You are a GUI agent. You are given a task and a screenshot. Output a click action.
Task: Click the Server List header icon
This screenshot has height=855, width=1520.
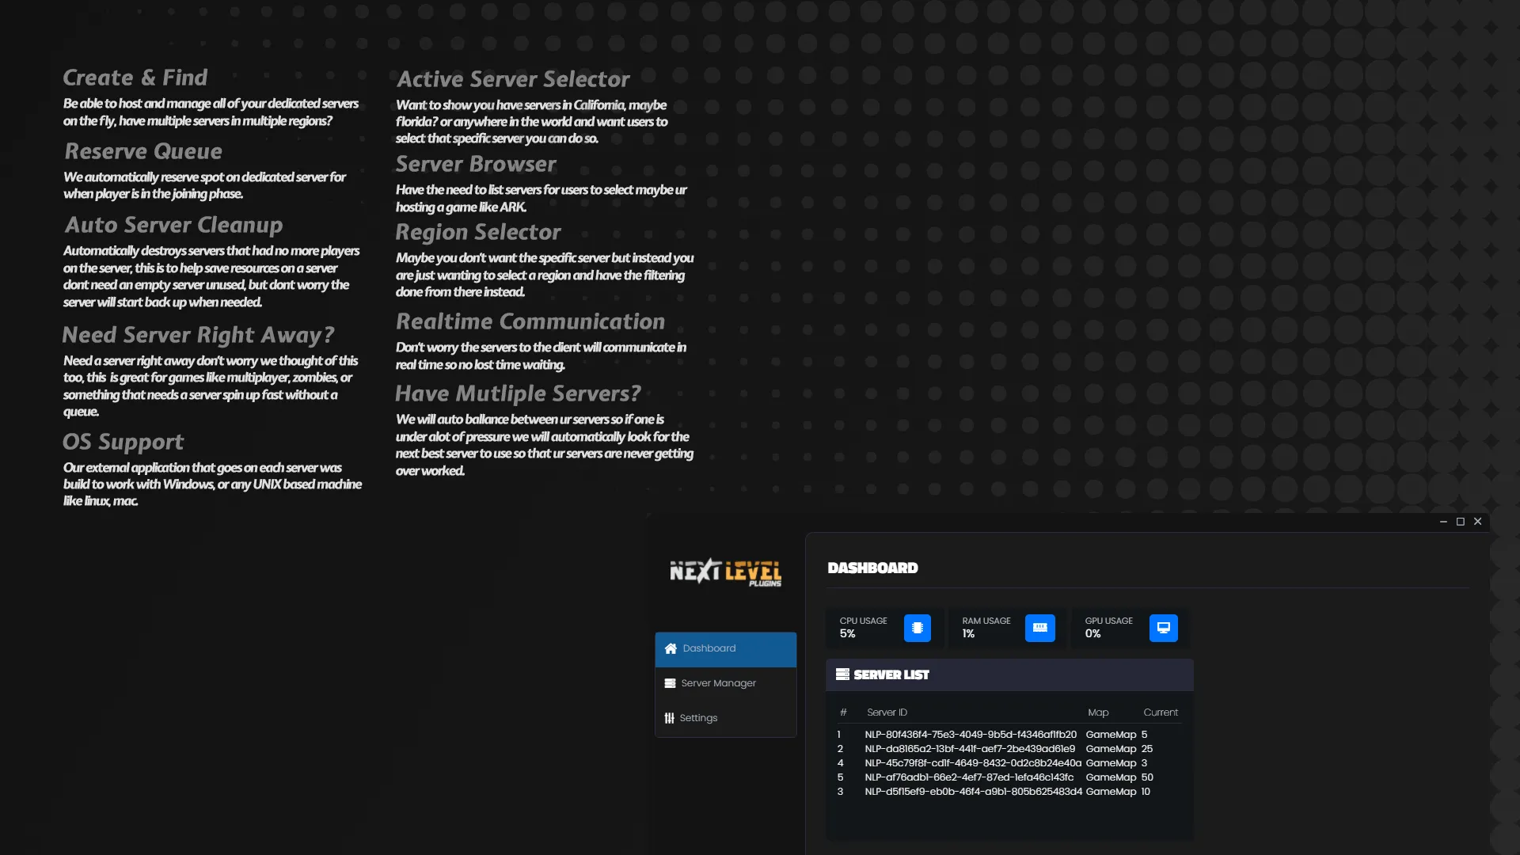coord(842,674)
